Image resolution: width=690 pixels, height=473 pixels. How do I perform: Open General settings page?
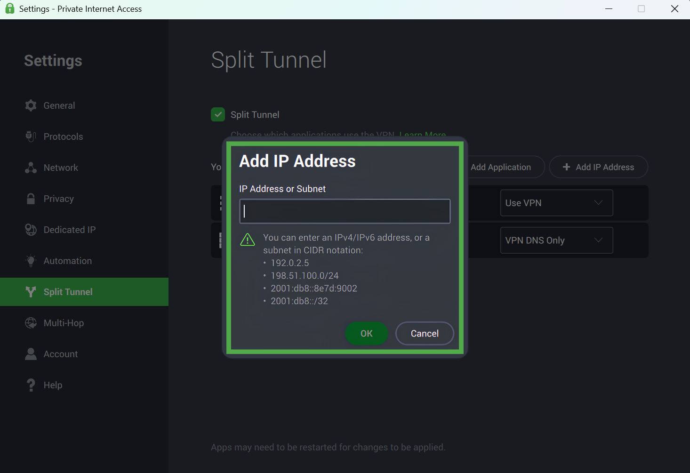point(84,105)
